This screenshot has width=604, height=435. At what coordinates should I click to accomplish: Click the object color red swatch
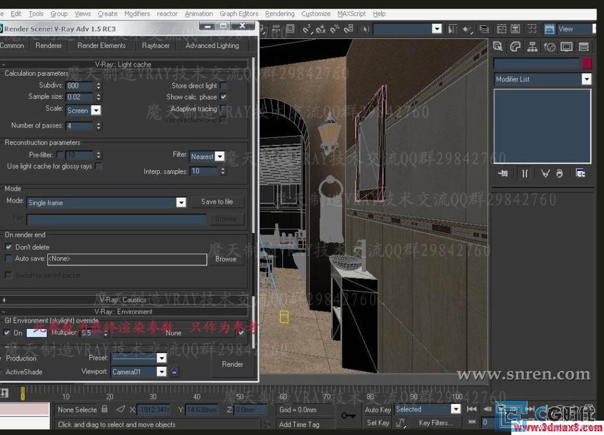point(587,63)
